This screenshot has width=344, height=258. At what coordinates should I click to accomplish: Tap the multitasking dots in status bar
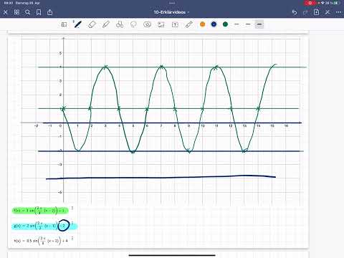[x=172, y=3]
